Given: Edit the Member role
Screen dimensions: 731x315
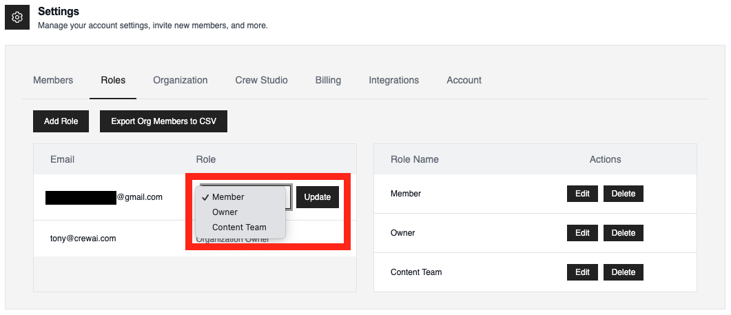Looking at the screenshot, I should click(x=582, y=194).
